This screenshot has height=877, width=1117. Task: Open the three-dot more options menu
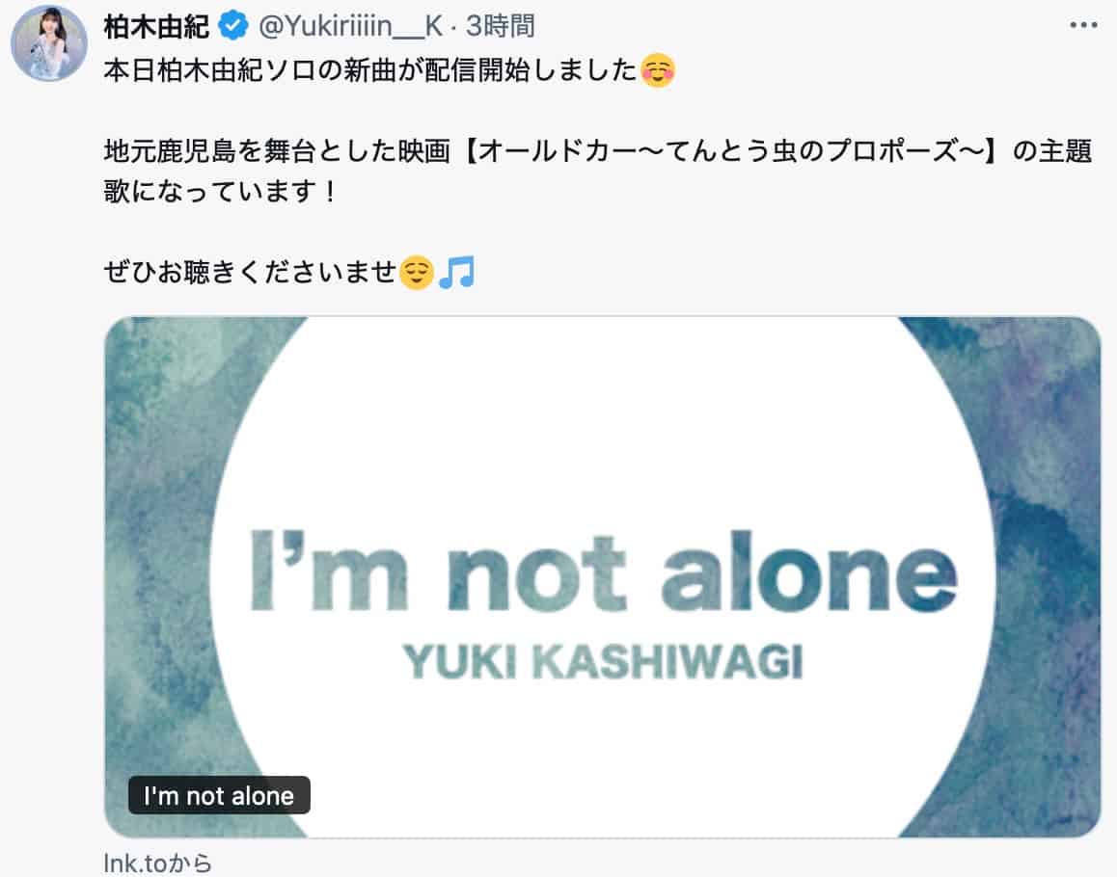[x=1083, y=26]
